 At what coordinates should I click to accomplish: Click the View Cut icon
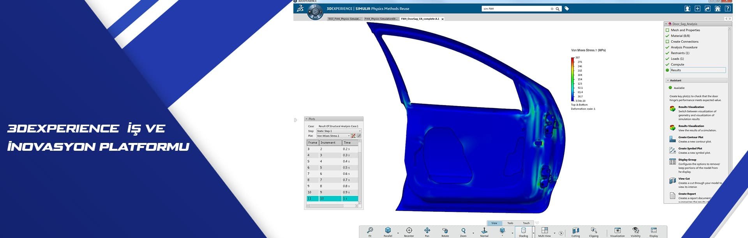(x=672, y=181)
